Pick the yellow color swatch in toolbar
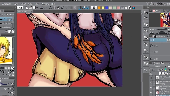 [x=103, y=8]
